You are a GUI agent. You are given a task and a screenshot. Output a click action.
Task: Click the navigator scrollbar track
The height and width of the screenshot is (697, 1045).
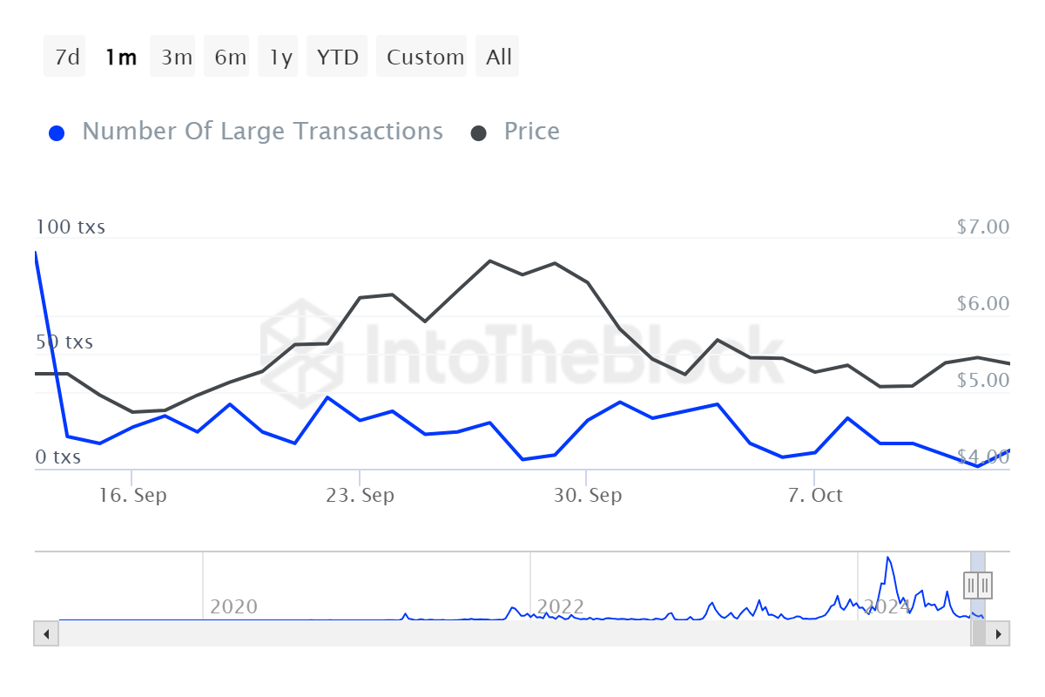(x=514, y=633)
